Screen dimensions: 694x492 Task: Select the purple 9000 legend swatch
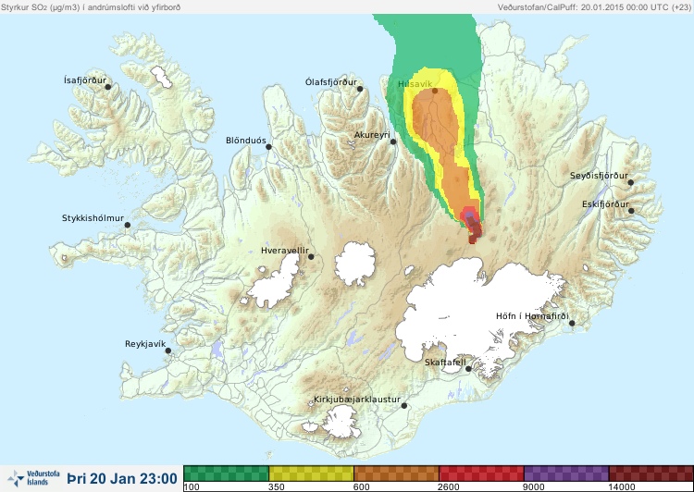click(x=566, y=474)
